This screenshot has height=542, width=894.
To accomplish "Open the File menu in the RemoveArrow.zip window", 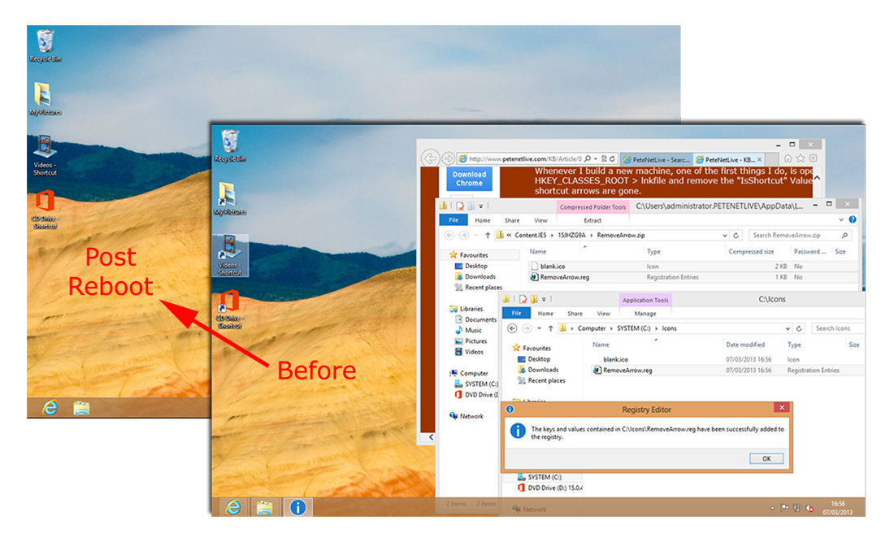I will 454,220.
